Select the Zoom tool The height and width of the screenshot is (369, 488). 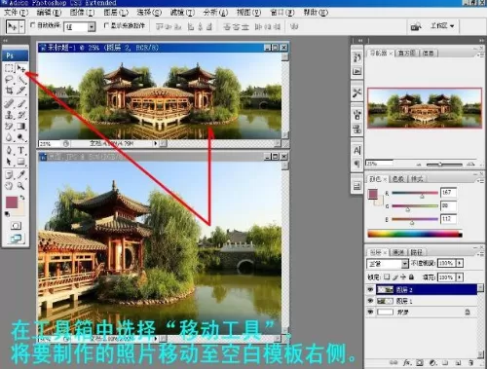coord(21,186)
